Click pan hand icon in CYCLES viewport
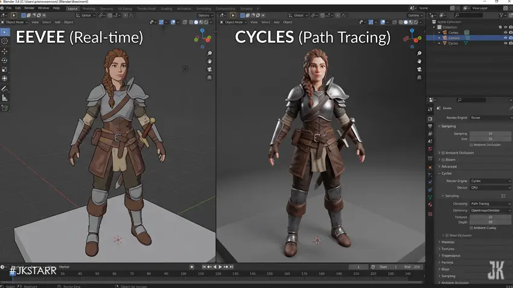This screenshot has width=513, height=288. pos(419,61)
